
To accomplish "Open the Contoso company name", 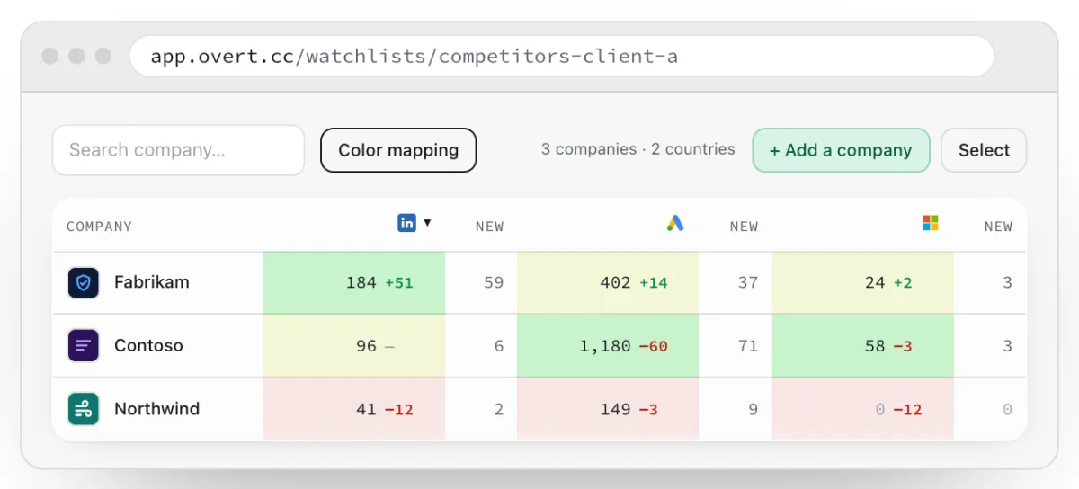I will click(x=148, y=345).
